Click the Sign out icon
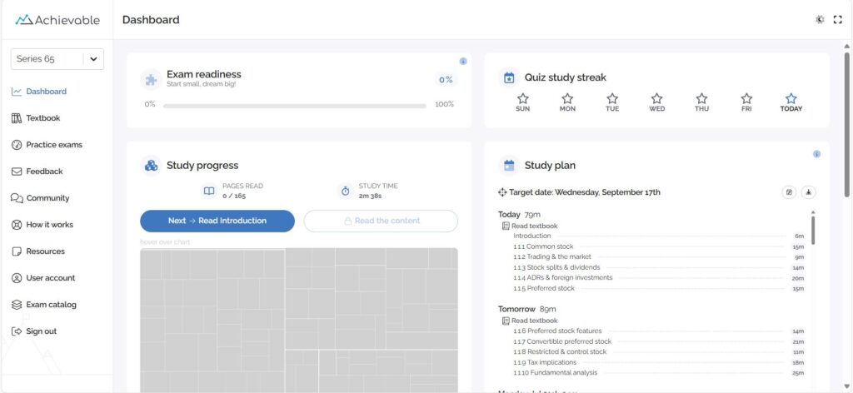 tap(17, 331)
